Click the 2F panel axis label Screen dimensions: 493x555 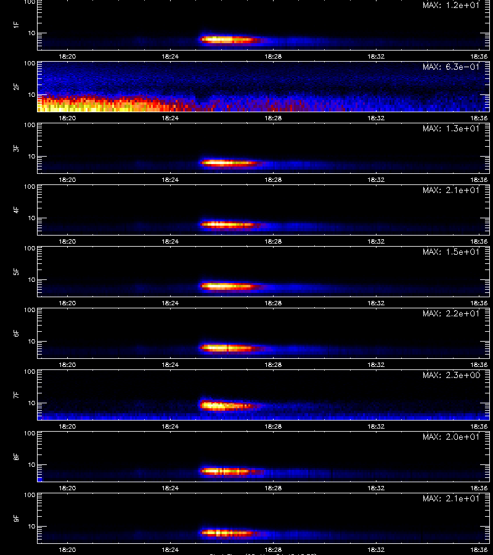16,86
